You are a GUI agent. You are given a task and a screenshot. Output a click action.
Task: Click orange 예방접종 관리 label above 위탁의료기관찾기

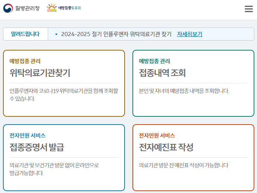tap(25, 61)
